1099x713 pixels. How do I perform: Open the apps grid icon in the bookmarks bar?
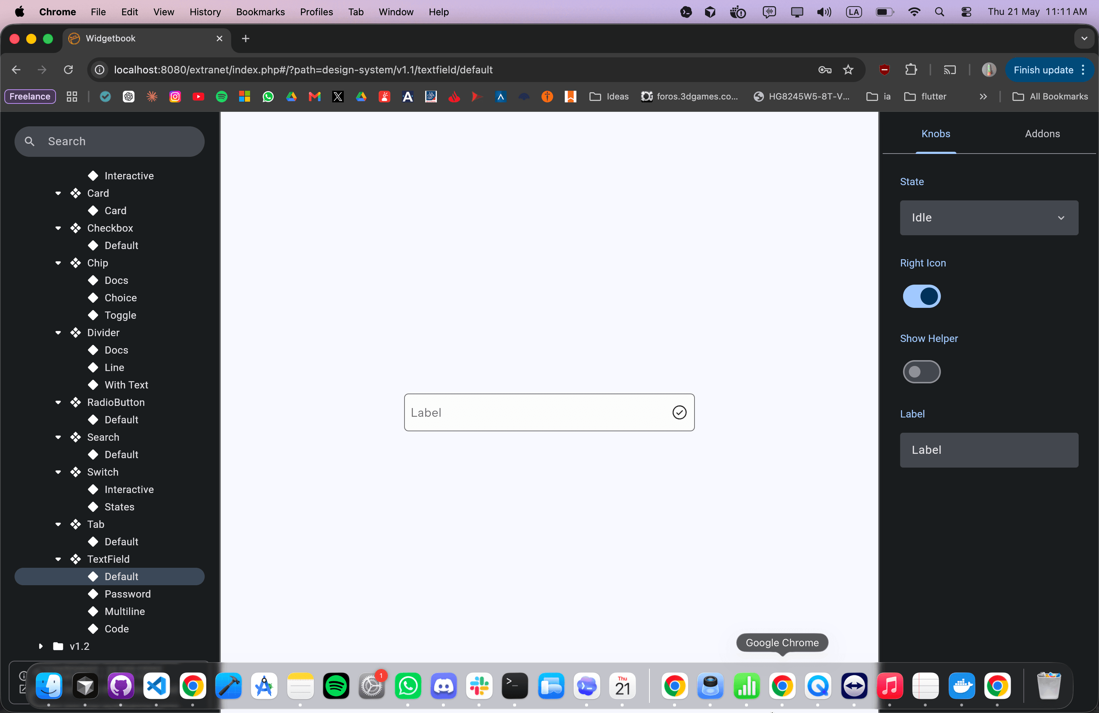tap(72, 97)
